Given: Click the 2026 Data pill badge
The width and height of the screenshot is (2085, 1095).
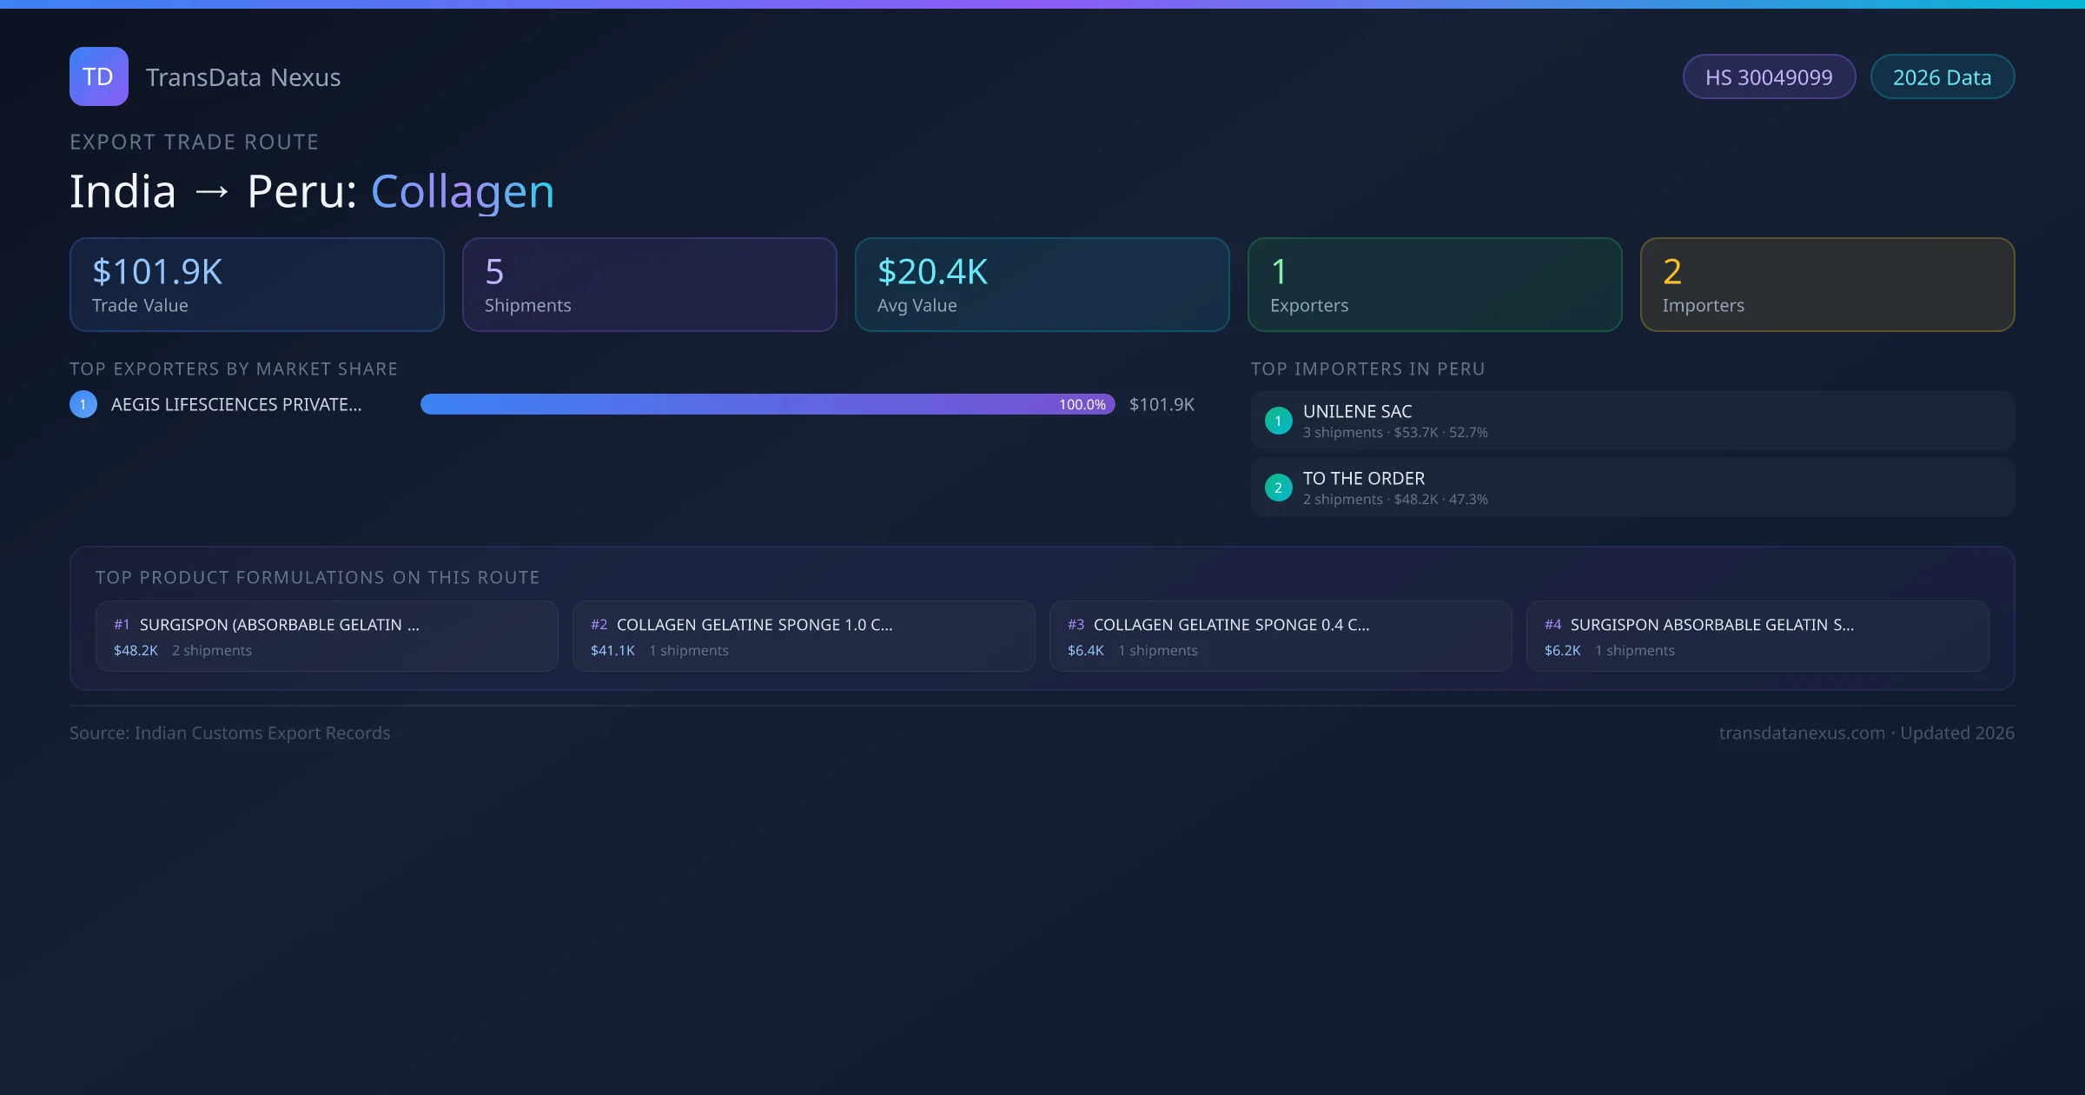Looking at the screenshot, I should (x=1942, y=77).
